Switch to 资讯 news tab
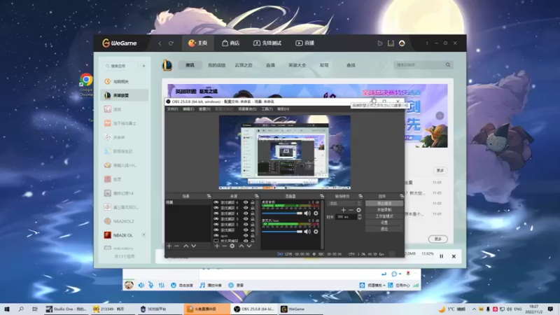The width and height of the screenshot is (560, 315). [190, 65]
